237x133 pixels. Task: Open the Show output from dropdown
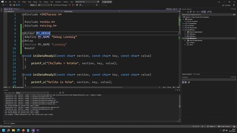(x=32, y=93)
